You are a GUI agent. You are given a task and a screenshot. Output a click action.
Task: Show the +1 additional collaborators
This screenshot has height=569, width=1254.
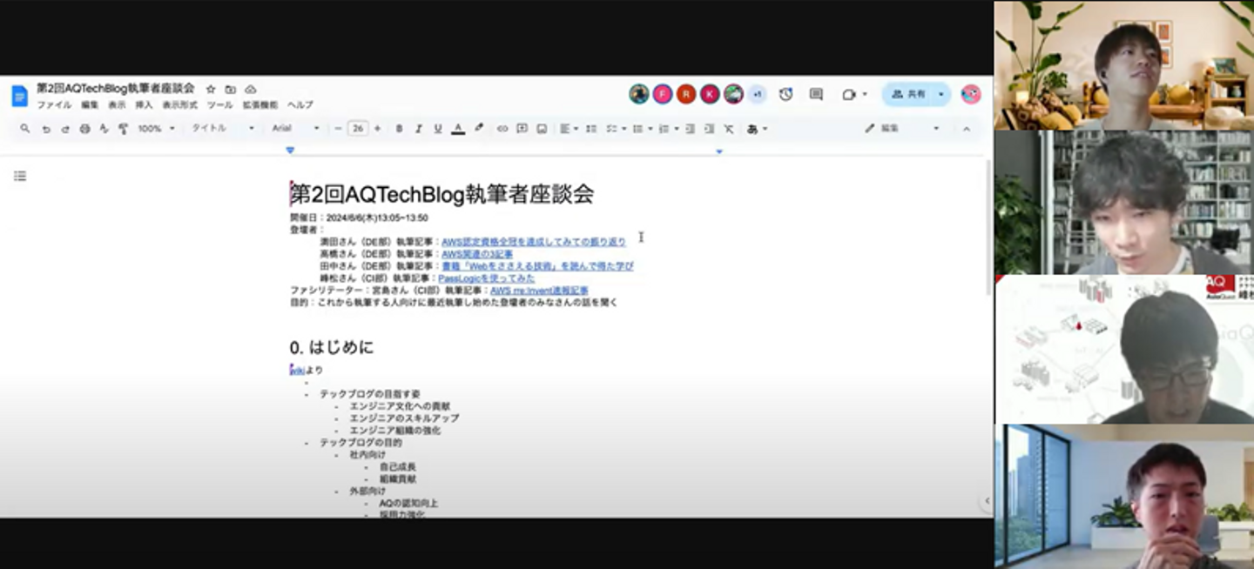pos(757,94)
